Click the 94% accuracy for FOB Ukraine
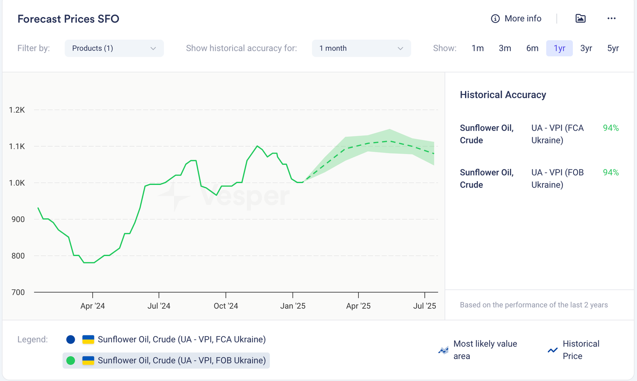Viewport: 637px width, 381px height. click(x=610, y=172)
